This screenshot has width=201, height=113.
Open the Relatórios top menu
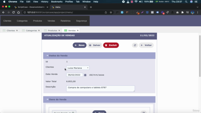66,21
